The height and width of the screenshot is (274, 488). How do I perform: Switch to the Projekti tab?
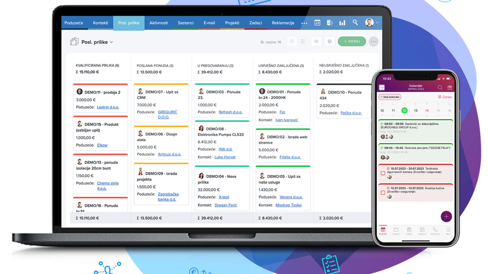[x=232, y=23]
